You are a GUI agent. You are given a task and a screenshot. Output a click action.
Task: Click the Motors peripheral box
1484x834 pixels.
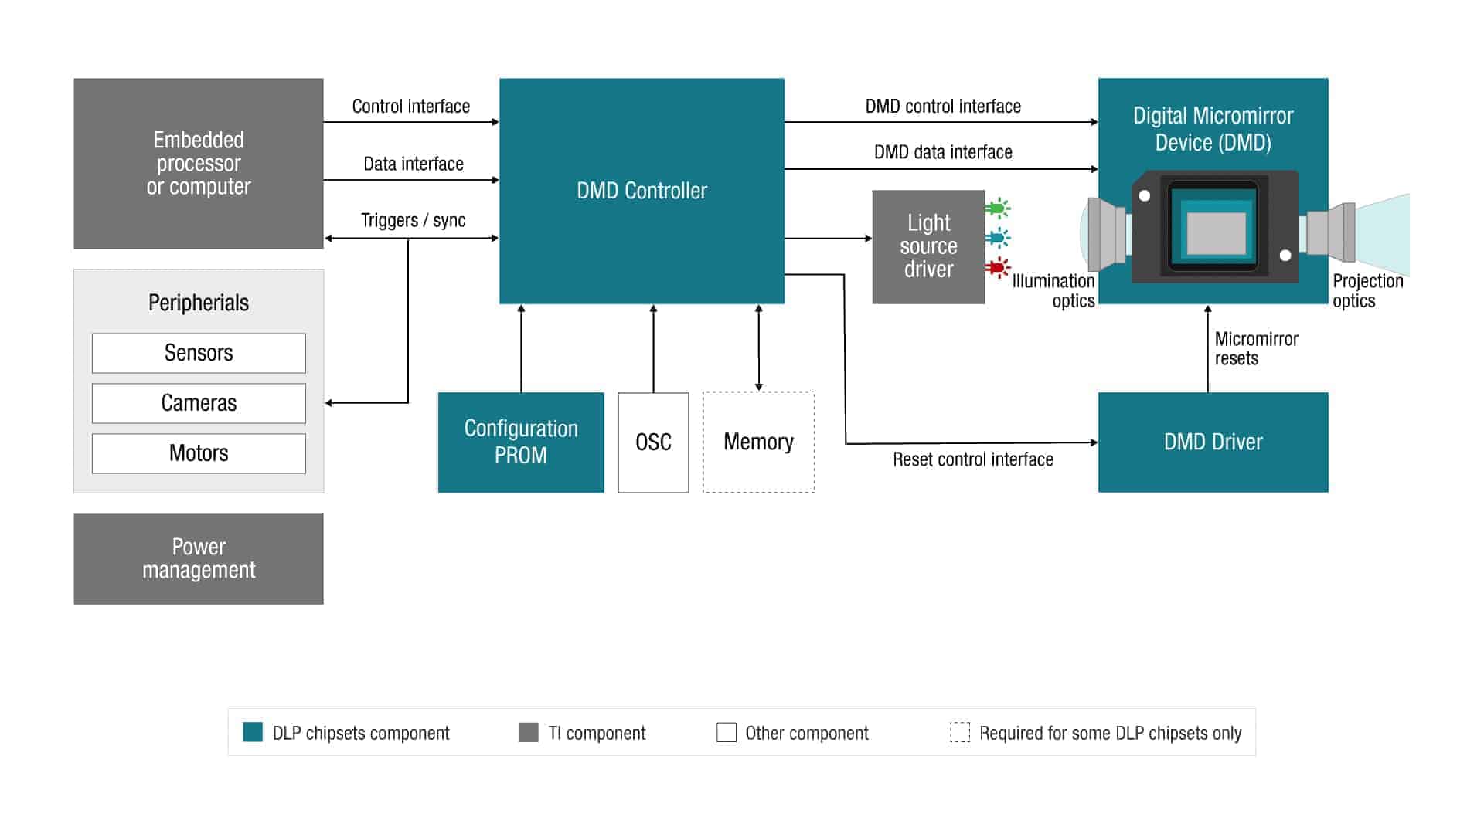pyautogui.click(x=199, y=453)
